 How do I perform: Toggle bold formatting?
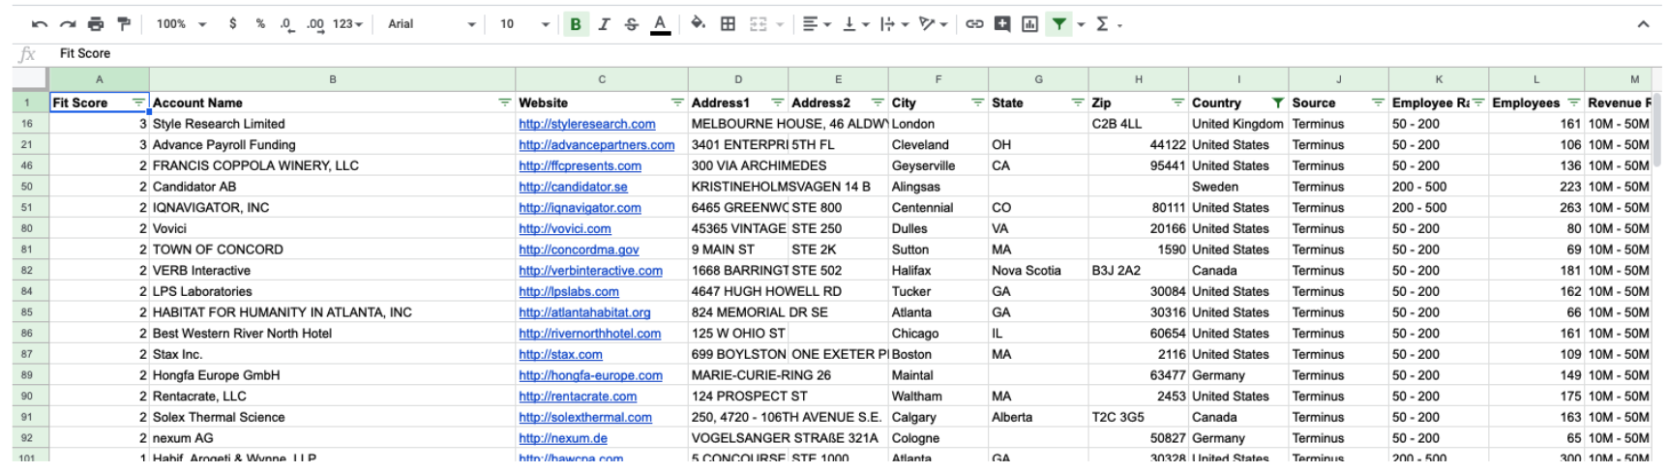click(576, 24)
